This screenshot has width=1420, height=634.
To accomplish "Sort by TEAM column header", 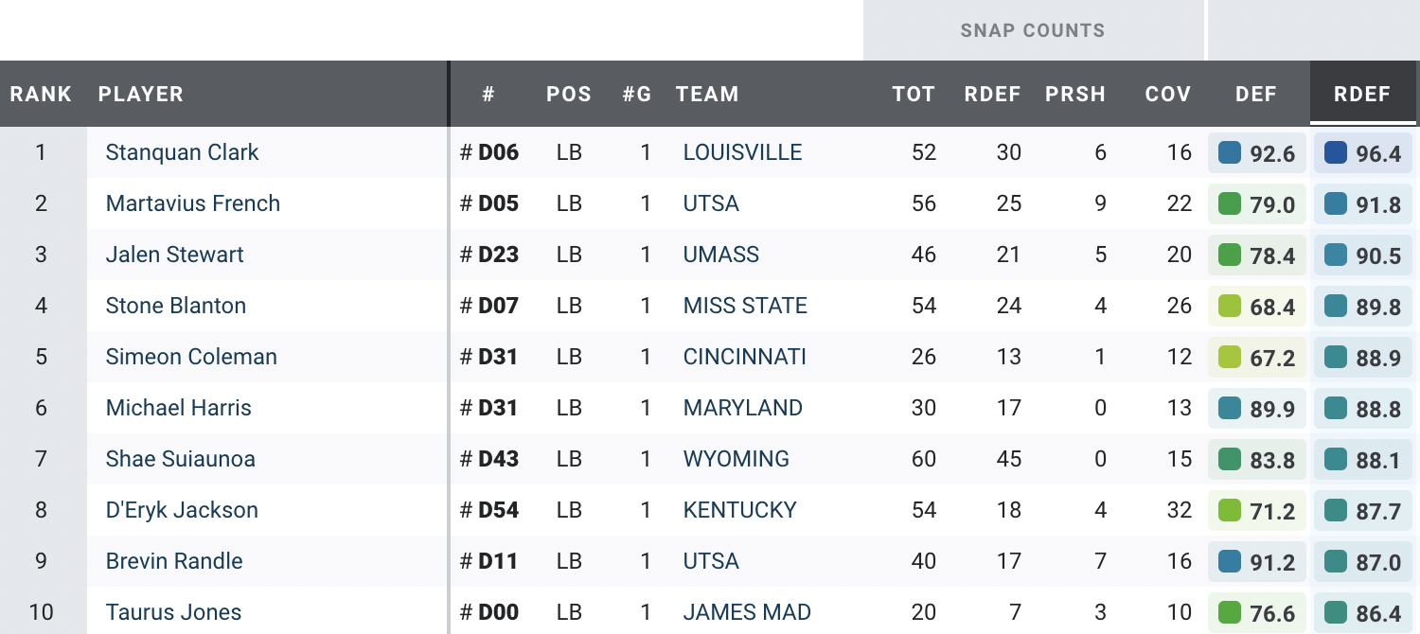I will click(x=706, y=94).
